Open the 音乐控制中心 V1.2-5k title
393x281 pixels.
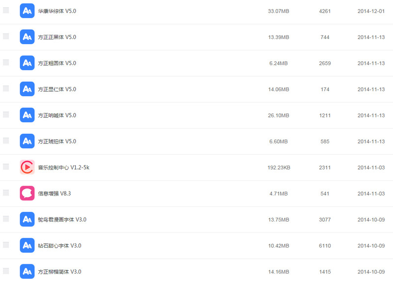click(63, 168)
